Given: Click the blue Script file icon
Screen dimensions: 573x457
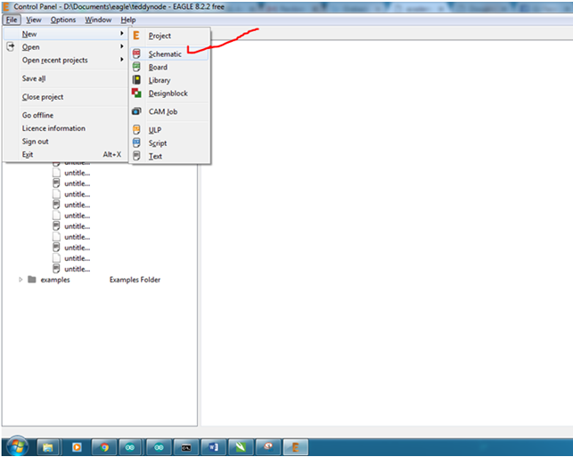Looking at the screenshot, I should coord(136,143).
